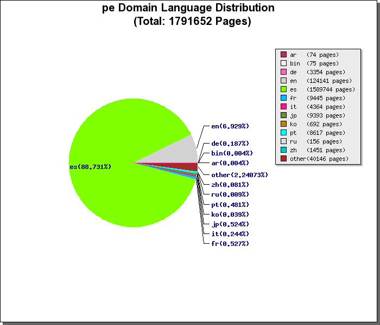Select the it(0.244%) pie label
Image resolution: width=380 pixels, height=325 pixels.
(230, 234)
